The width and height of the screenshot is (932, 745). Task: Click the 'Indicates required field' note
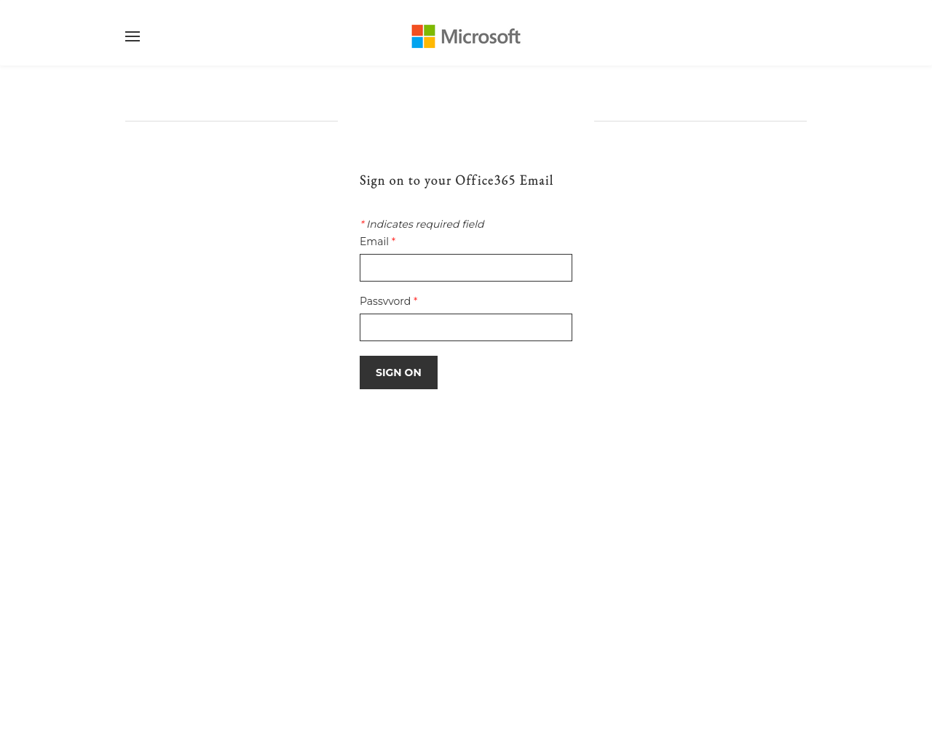(x=425, y=224)
